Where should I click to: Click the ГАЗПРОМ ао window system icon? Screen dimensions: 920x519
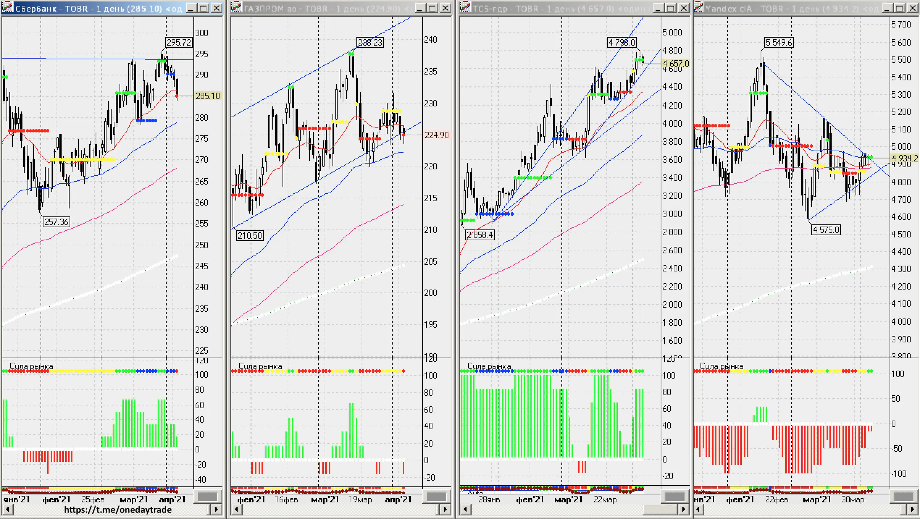pyautogui.click(x=237, y=8)
